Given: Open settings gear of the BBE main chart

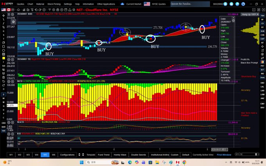Looking at the screenshot, I should (13, 14).
